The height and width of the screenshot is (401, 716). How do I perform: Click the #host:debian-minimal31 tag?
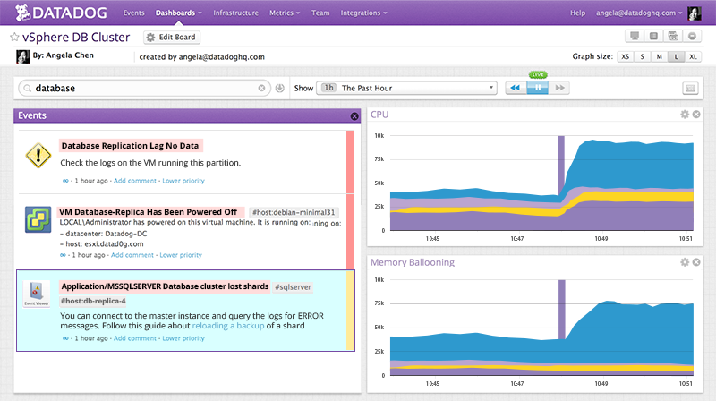[x=294, y=212]
